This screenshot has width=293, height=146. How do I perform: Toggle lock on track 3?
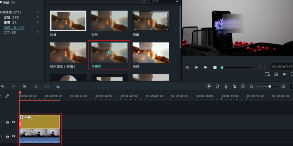8,122
